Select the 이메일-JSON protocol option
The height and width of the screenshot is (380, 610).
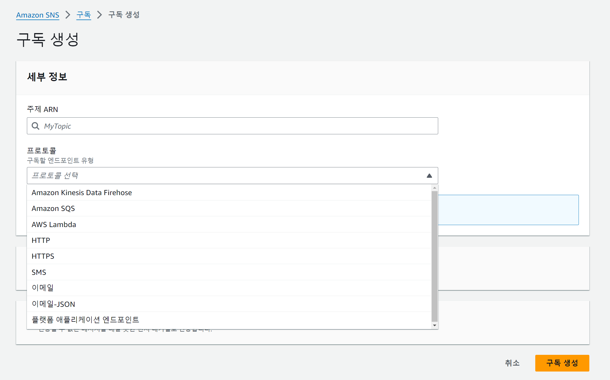click(x=53, y=304)
